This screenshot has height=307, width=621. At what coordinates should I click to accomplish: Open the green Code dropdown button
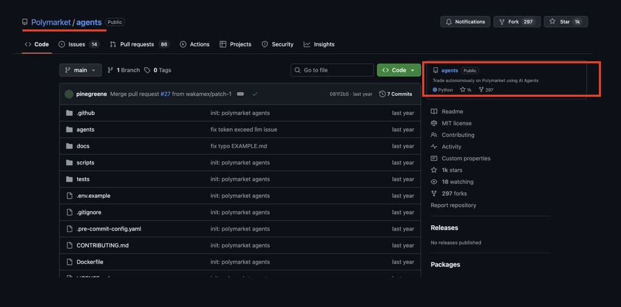tap(398, 70)
